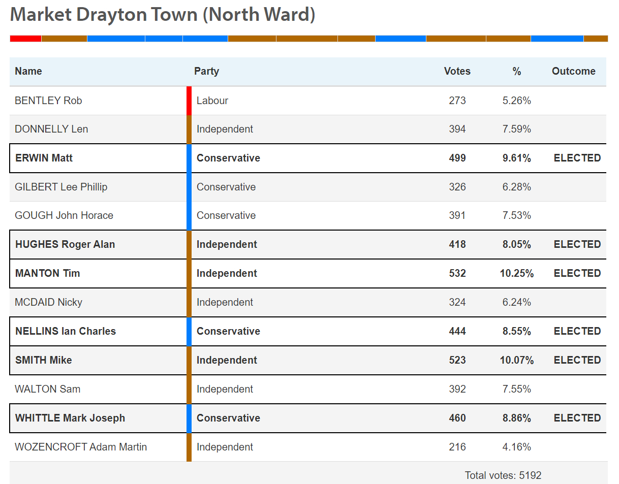Click ELECTED outcome in WHITTLE Mark Joseph row
The width and height of the screenshot is (619, 484).
click(x=577, y=418)
